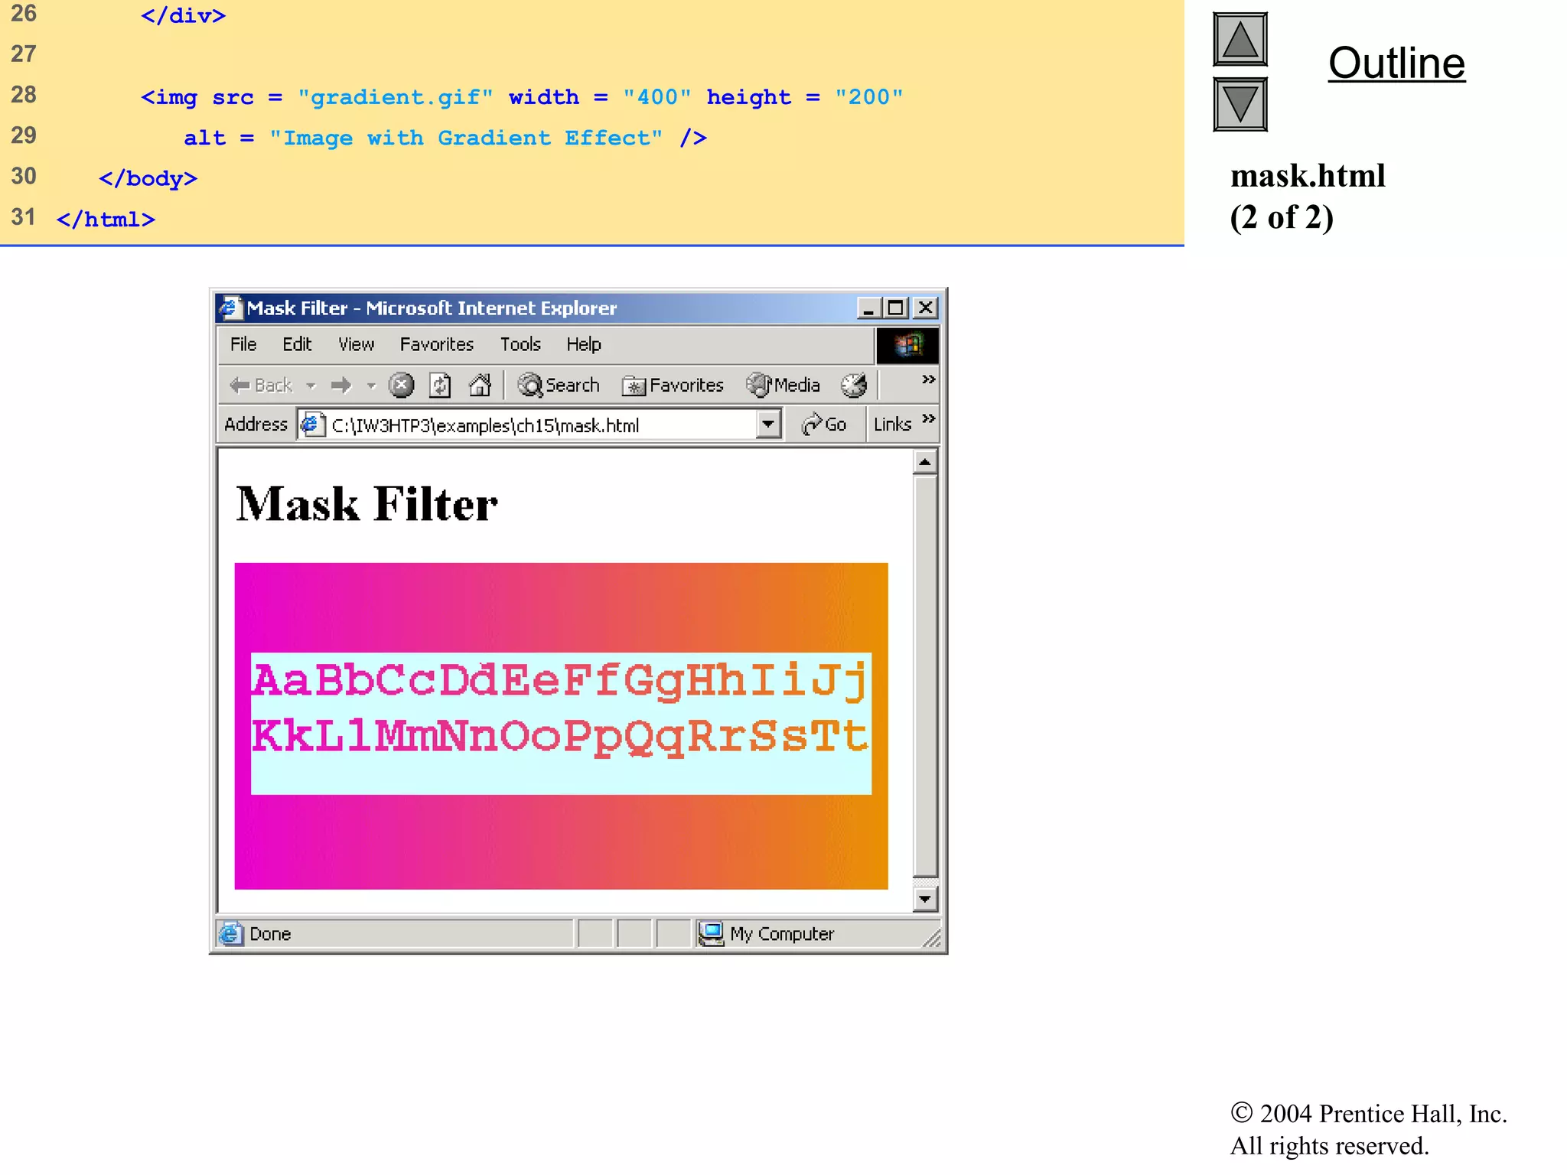Click the scrollbar down arrow
Viewport: 1567px width, 1175px height.
[925, 899]
